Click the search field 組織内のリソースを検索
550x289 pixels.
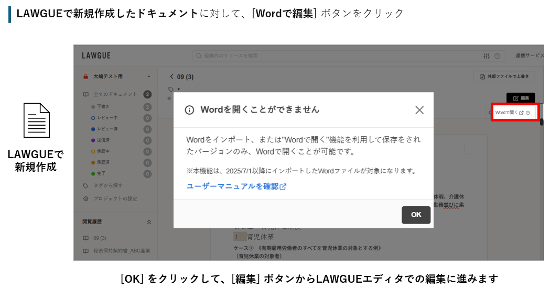pyautogui.click(x=336, y=55)
